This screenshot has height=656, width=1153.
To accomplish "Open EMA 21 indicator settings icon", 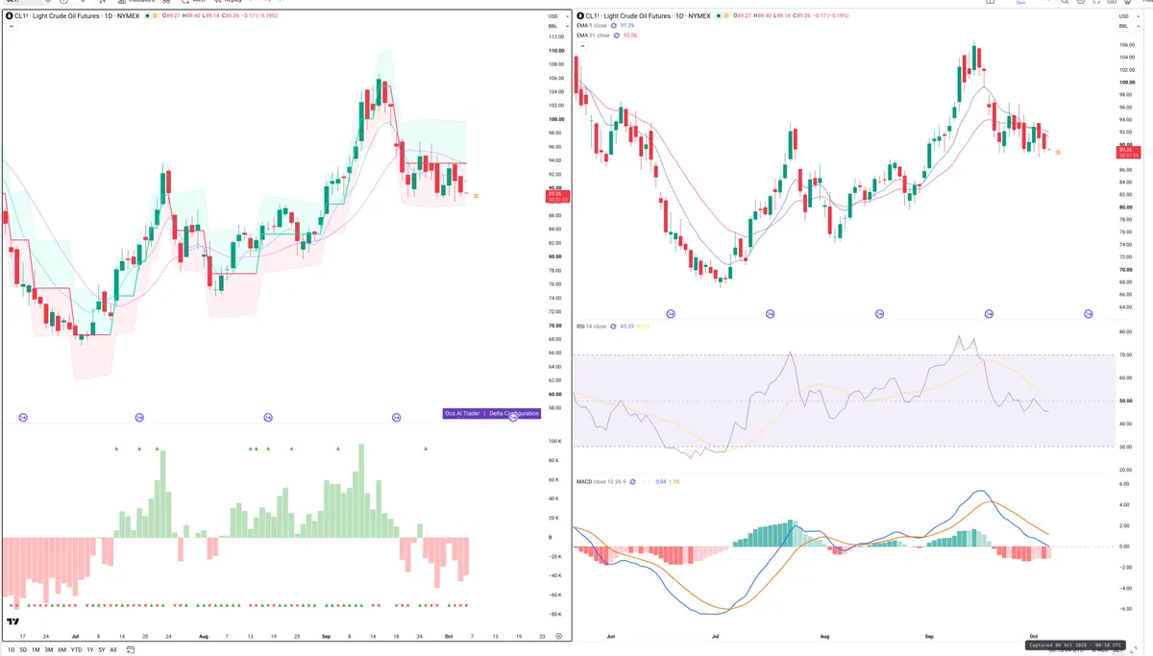I will pyautogui.click(x=616, y=35).
